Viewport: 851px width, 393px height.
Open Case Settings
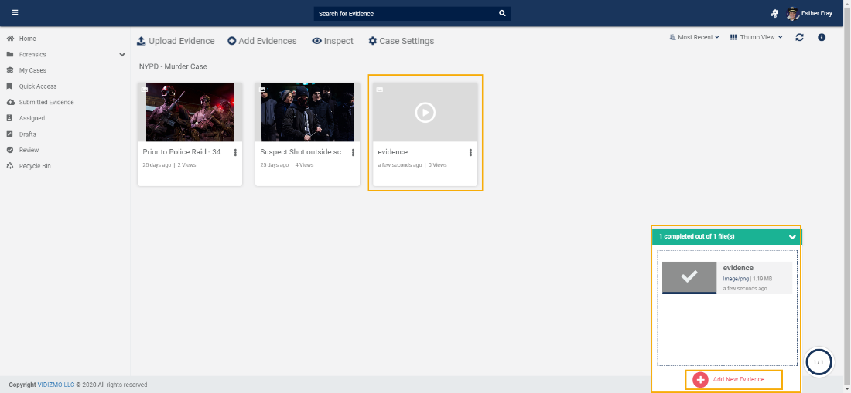(401, 41)
